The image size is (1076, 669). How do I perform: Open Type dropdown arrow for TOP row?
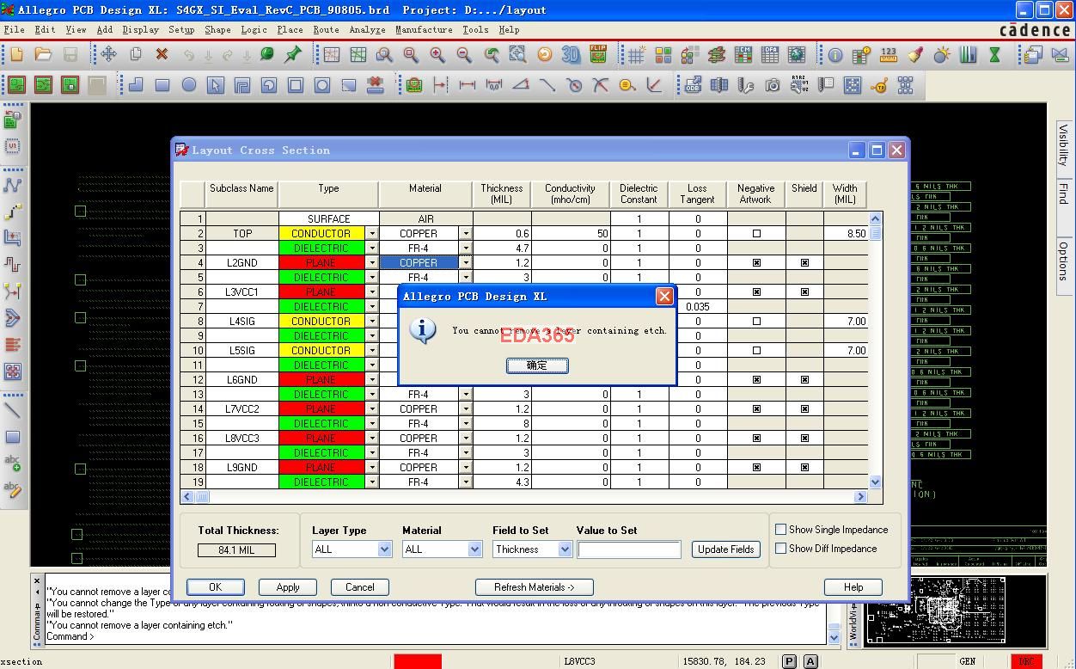pyautogui.click(x=372, y=233)
